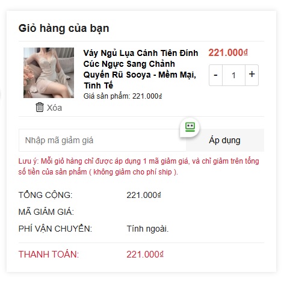Decrease quantity with the minus button
This screenshot has width=287, height=281.
[215, 75]
